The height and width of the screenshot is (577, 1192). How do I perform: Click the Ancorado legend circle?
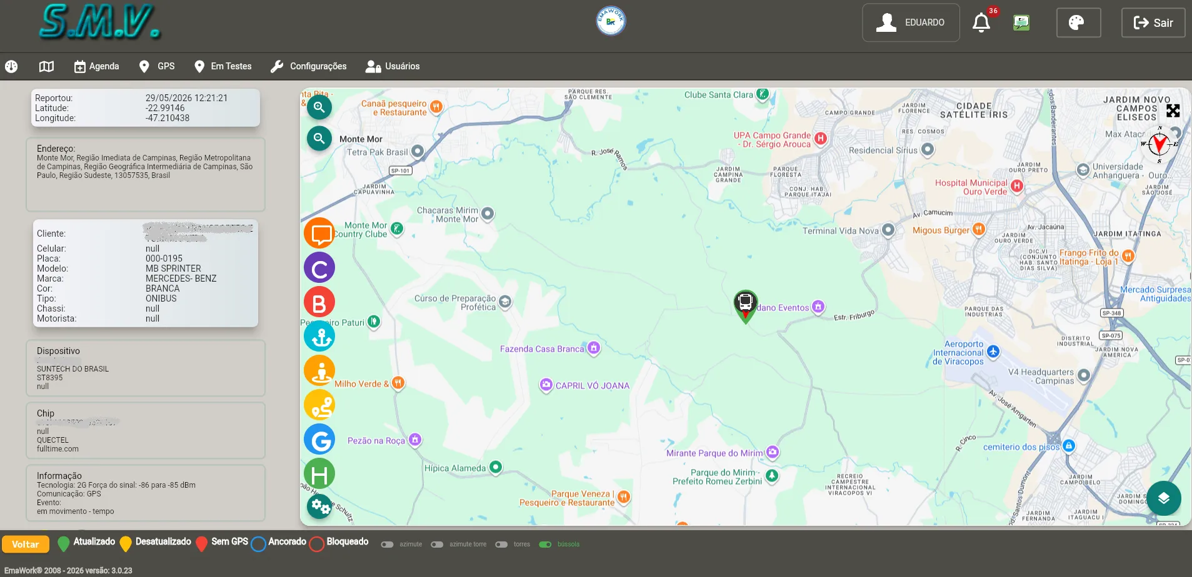[258, 544]
